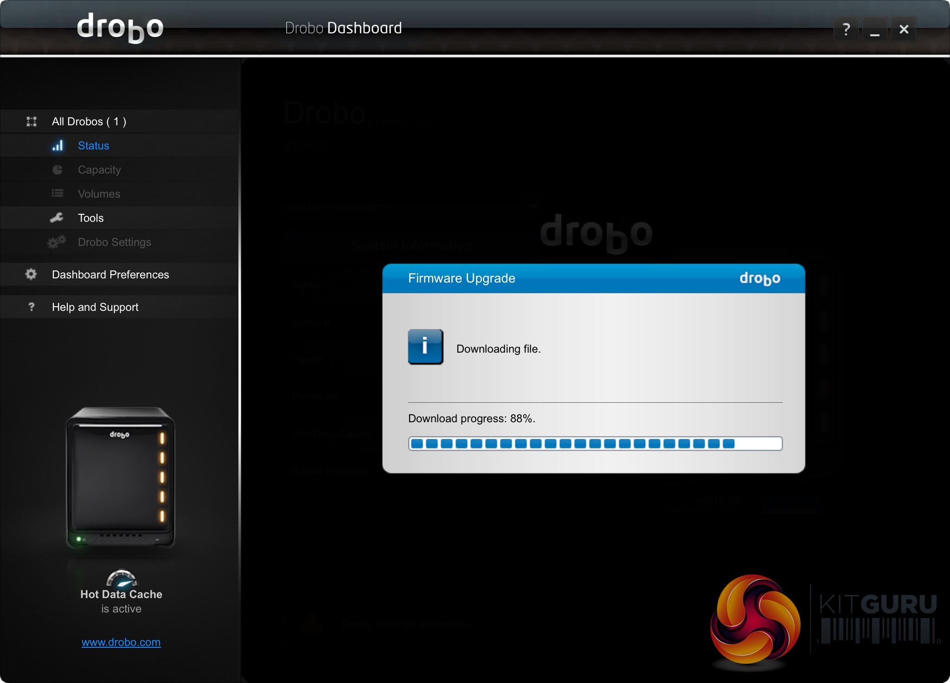Click the Hot Data Cache gauge icon
This screenshot has height=683, width=950.
click(x=122, y=578)
